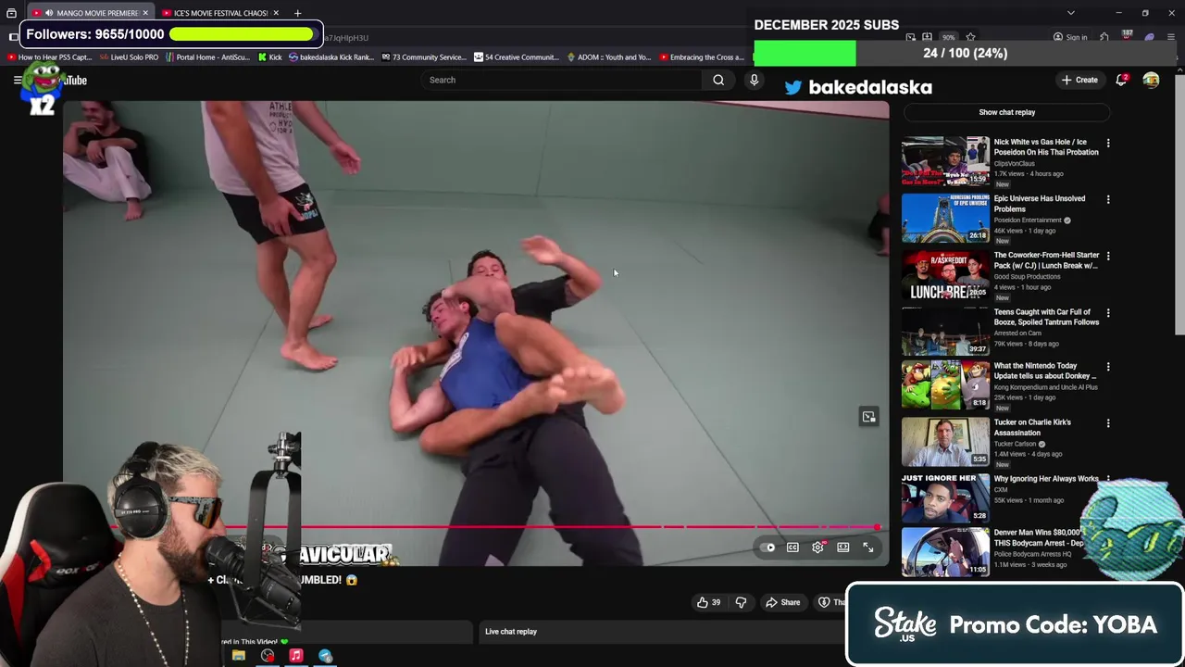Open the yellow file explorer taskbar icon
The image size is (1185, 667).
coord(239,656)
